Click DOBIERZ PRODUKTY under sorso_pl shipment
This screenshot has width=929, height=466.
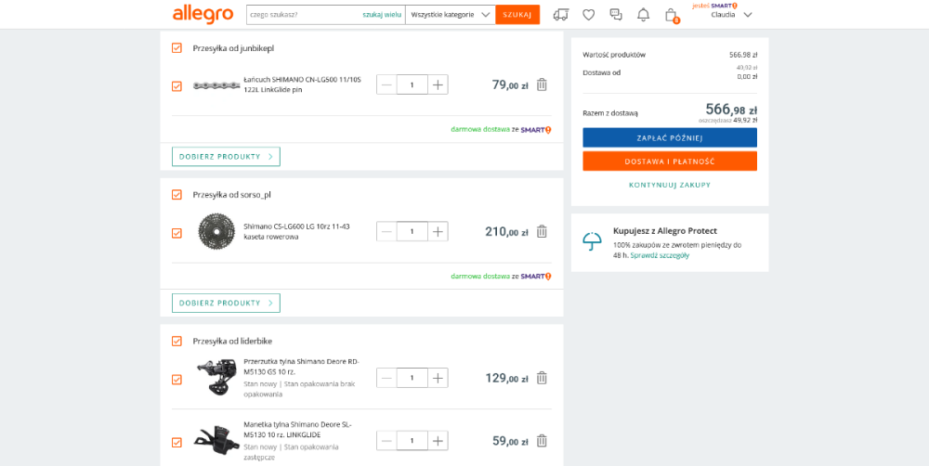coord(226,303)
